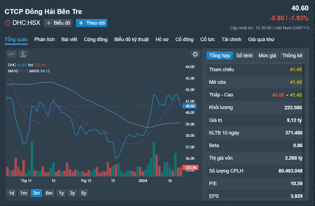Viewport: 315px width, 206px height.
Task: Open the Cổ đông tab
Action: tap(184, 39)
